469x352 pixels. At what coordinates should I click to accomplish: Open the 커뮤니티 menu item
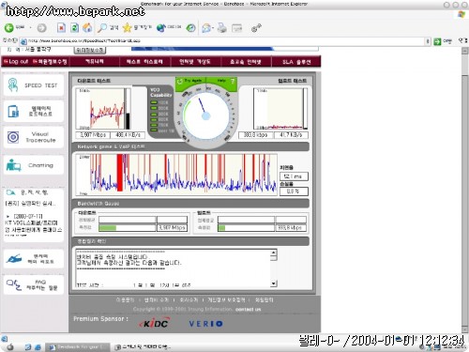click(95, 62)
